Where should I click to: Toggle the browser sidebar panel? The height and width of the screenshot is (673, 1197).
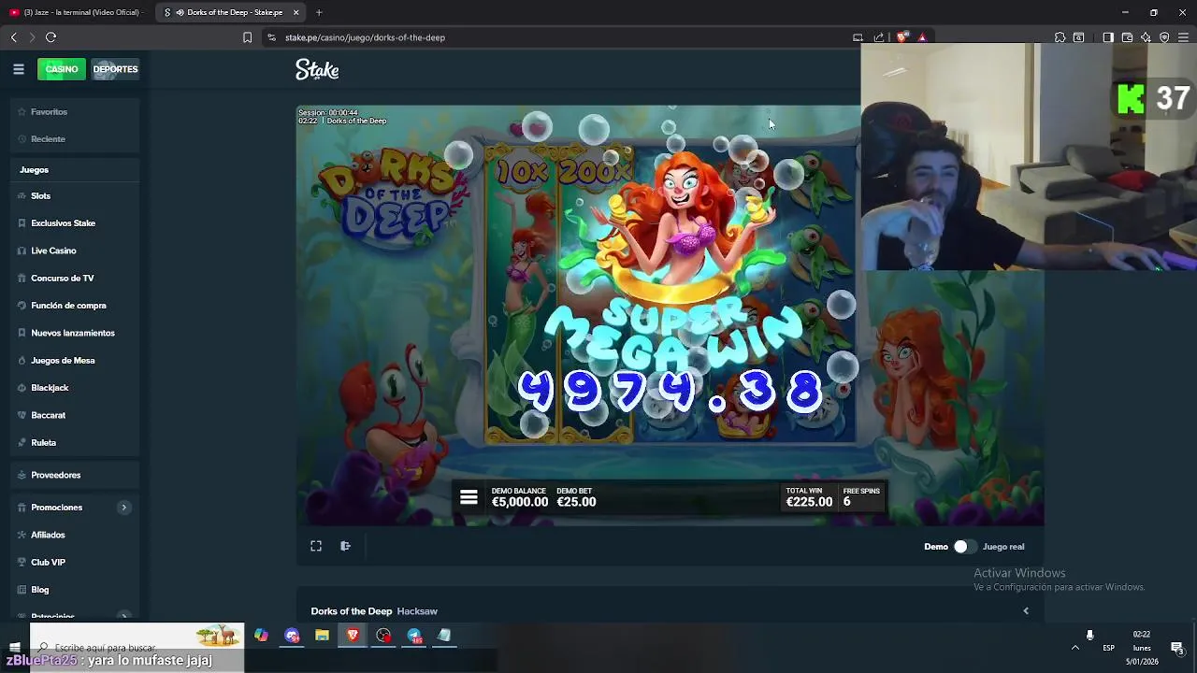click(1108, 37)
